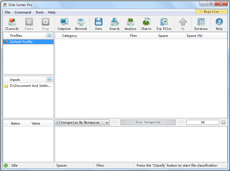The width and height of the screenshot is (230, 171).
Task: Click the Stop toolbar icon
Action: pyautogui.click(x=45, y=24)
